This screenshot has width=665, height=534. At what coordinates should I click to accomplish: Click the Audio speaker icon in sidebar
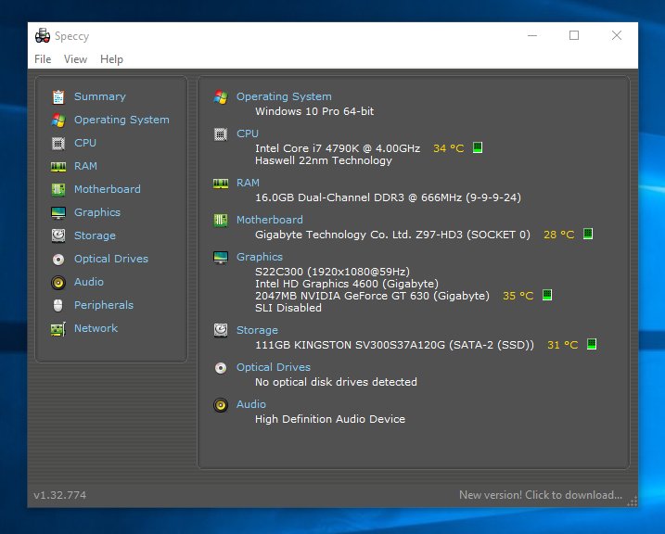tap(58, 282)
